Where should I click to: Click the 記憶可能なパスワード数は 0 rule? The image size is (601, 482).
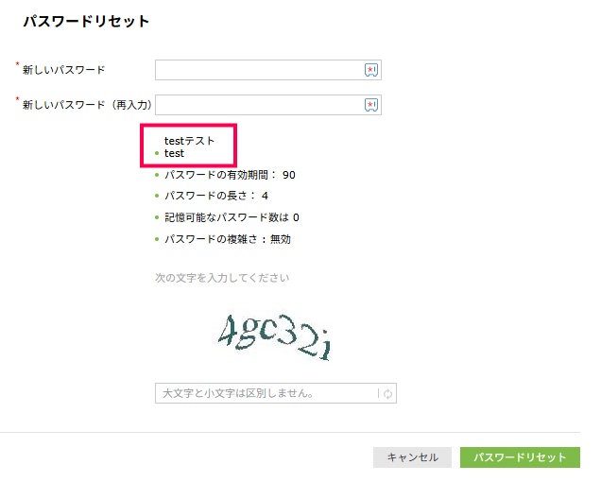coord(232,217)
